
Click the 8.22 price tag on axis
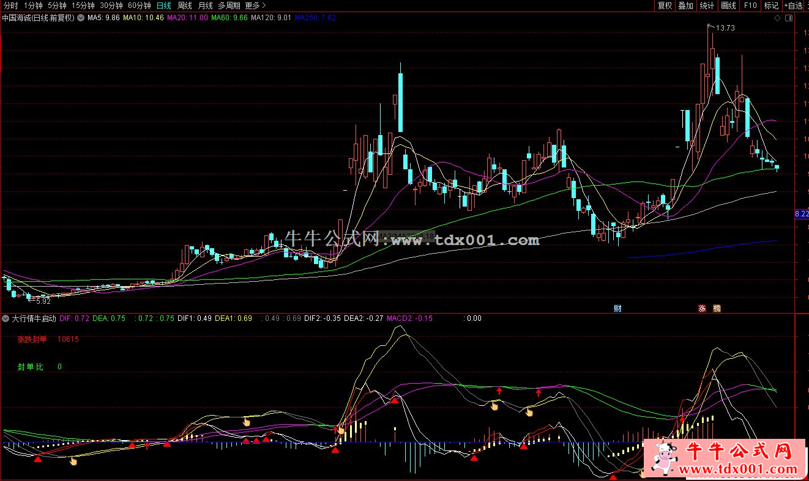[x=802, y=214]
